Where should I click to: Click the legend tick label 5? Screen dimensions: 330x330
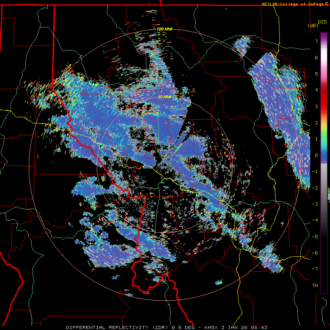316,74
